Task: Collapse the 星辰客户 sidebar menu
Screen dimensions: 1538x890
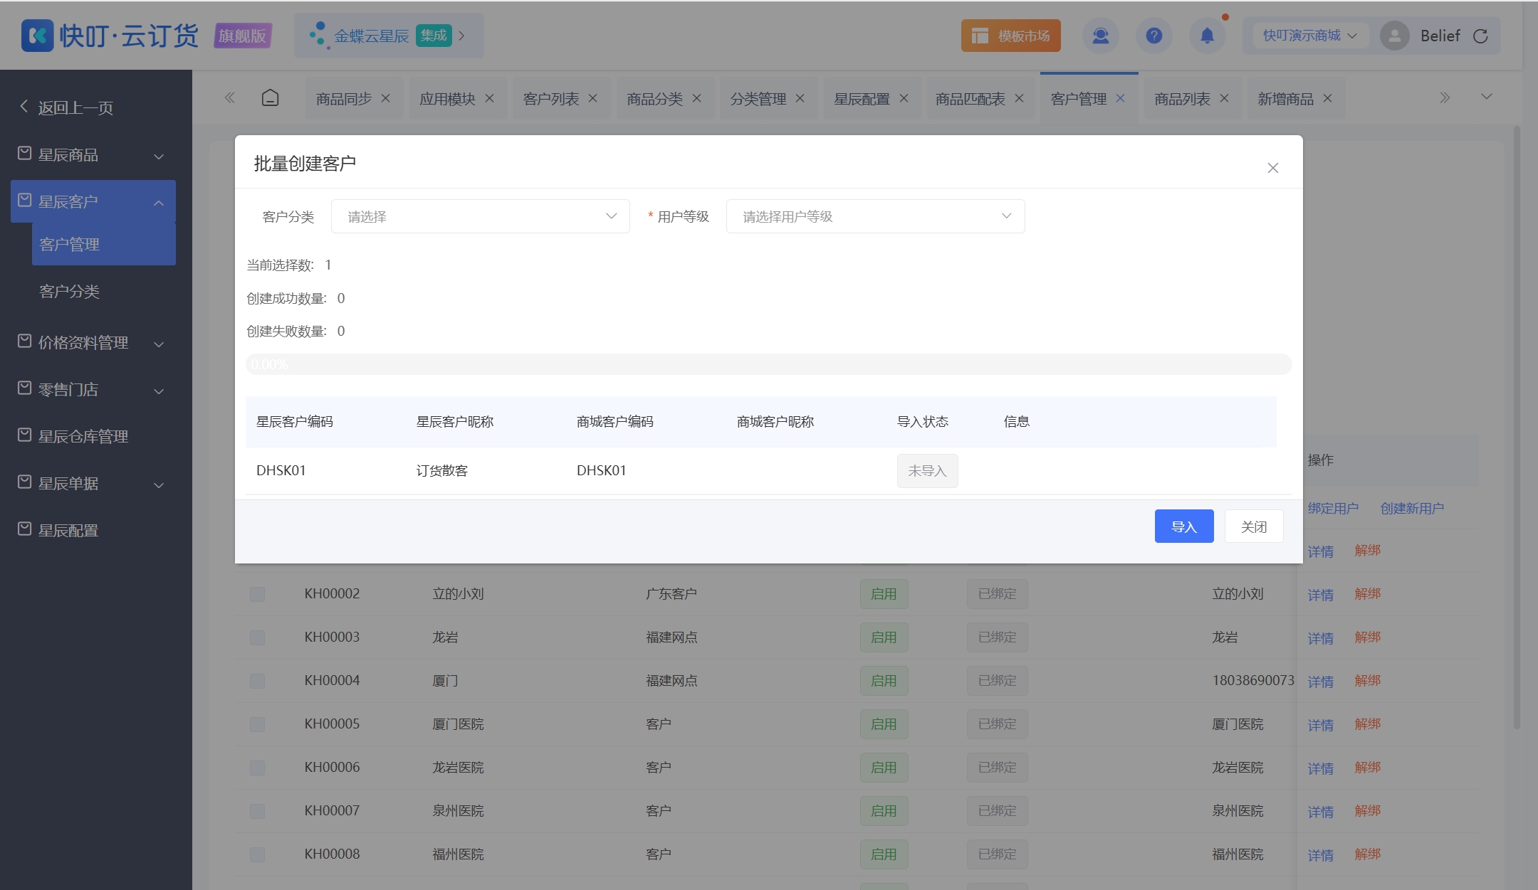Action: (x=93, y=202)
